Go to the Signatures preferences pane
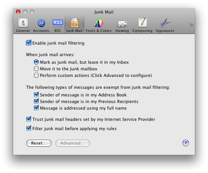 click(164, 25)
